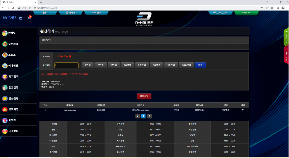Click the logout power icon beside MY PAGE

coord(21,18)
